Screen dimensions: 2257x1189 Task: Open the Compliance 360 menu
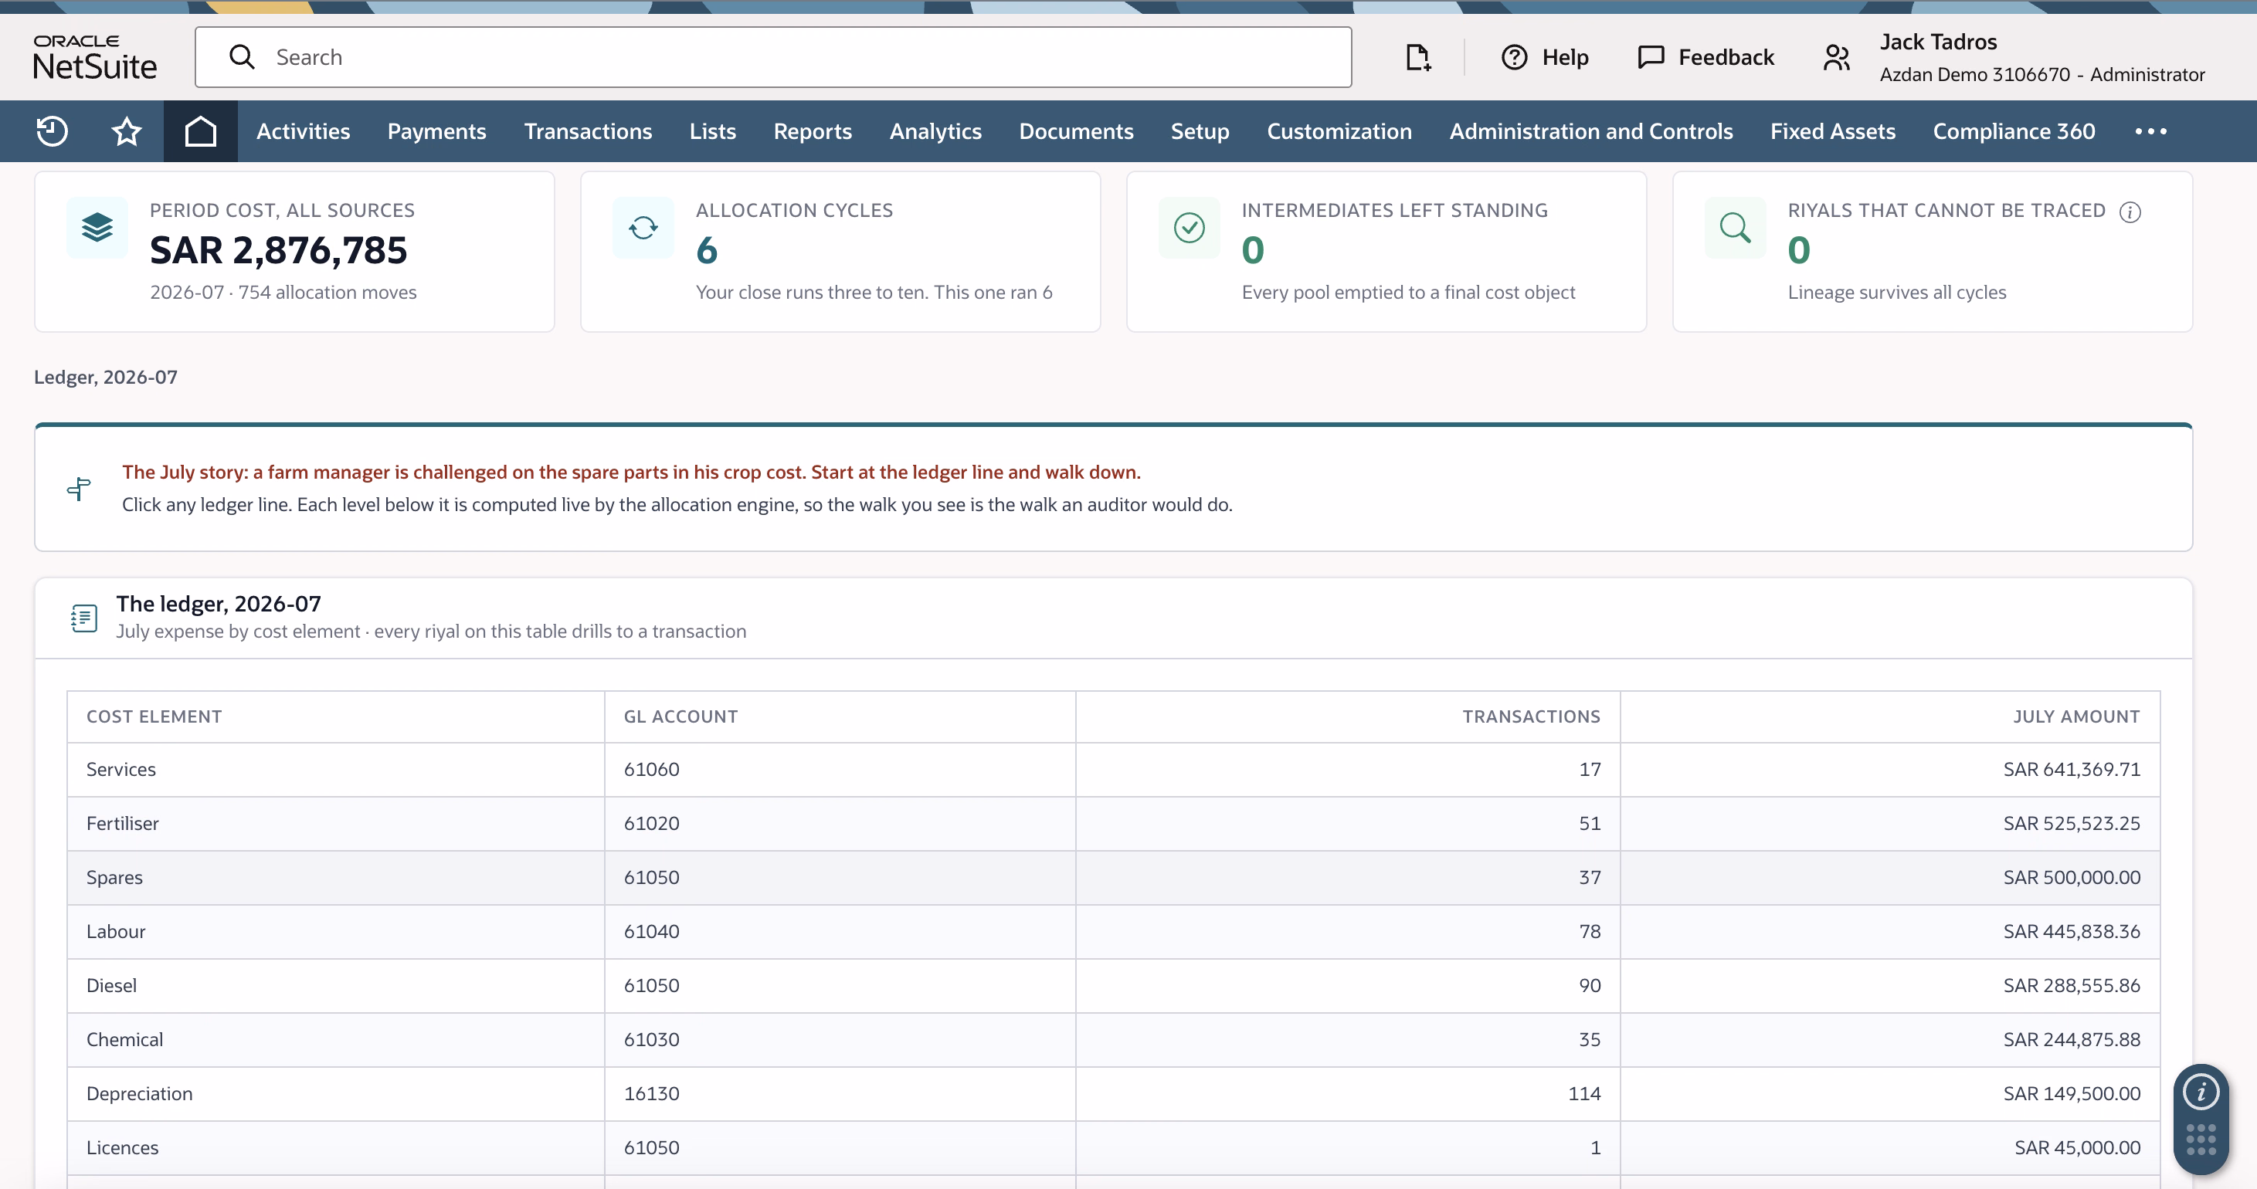tap(2014, 131)
